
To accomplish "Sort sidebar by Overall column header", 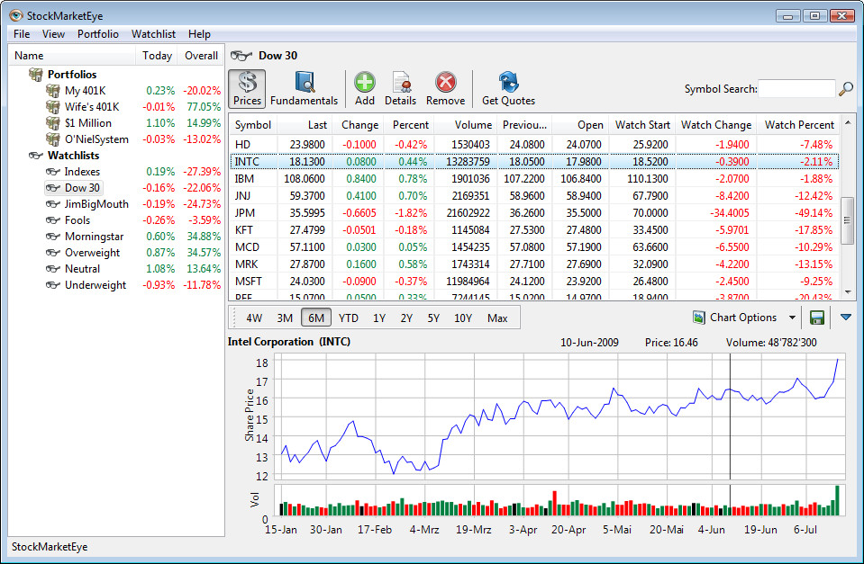I will (201, 56).
